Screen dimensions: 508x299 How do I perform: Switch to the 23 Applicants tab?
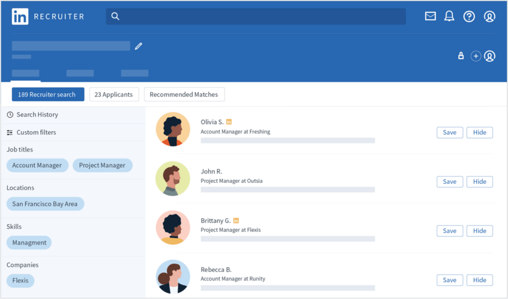click(x=114, y=94)
